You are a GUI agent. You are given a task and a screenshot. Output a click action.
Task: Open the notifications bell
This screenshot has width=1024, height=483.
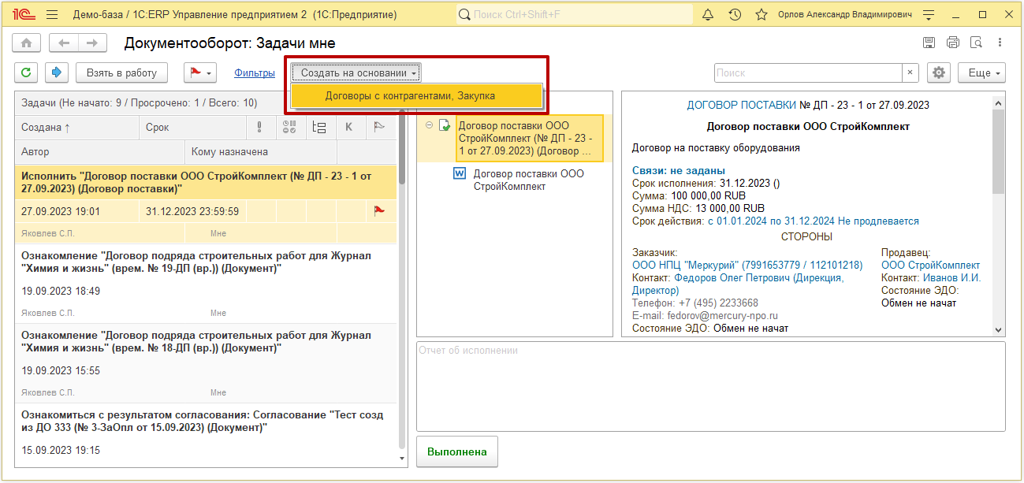click(707, 14)
